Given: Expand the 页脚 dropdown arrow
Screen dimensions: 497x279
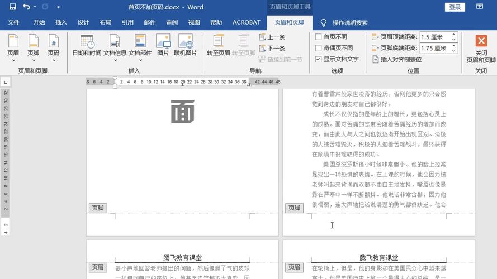Looking at the screenshot, I should 34,60.
